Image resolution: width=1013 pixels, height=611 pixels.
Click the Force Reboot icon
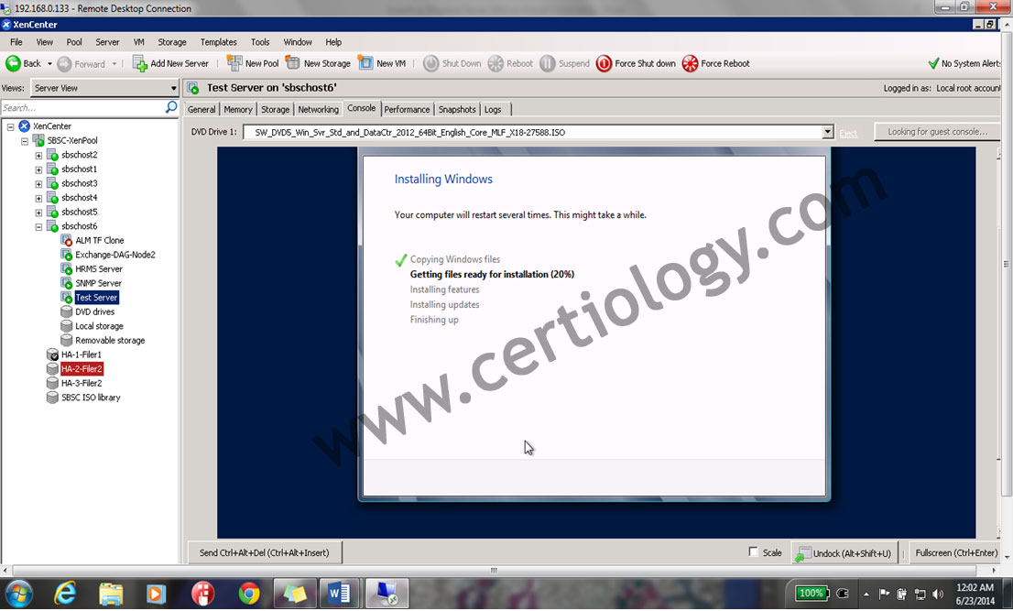[x=690, y=63]
